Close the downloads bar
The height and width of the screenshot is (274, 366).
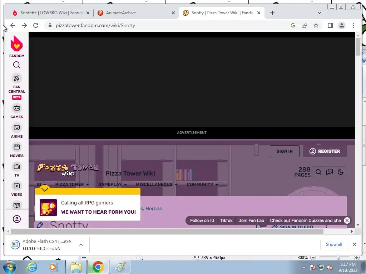(354, 244)
